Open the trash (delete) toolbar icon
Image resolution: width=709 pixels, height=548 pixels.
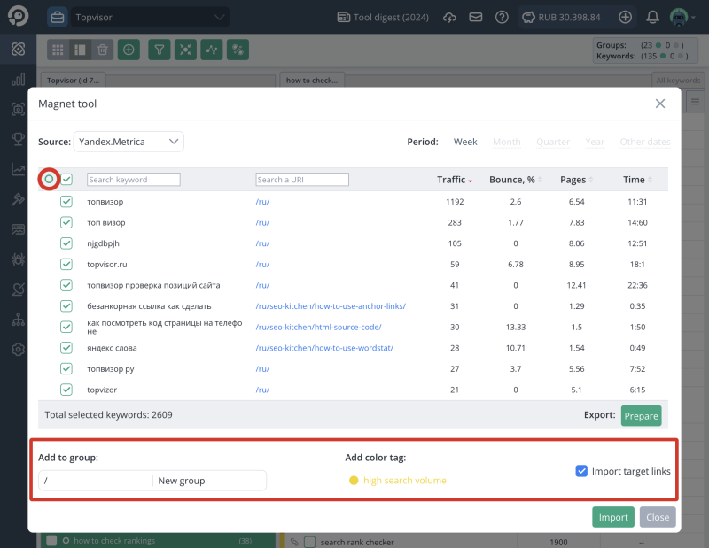pos(103,50)
